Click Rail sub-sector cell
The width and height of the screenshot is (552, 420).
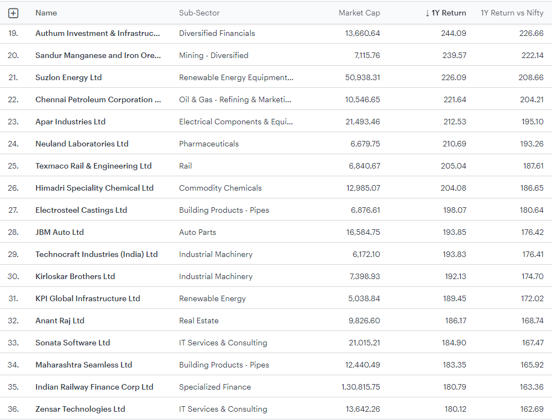tap(186, 166)
